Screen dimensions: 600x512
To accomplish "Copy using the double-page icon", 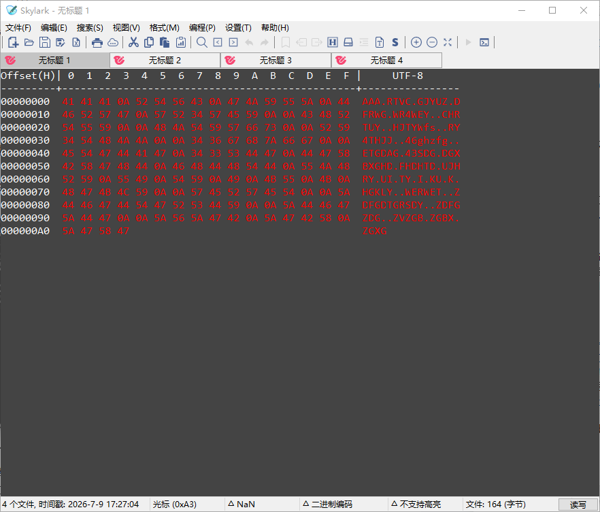I will (x=149, y=42).
